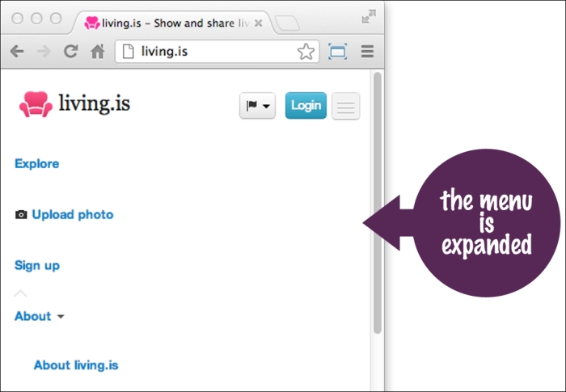Open the browser home page icon
This screenshot has height=392, width=566.
(98, 51)
